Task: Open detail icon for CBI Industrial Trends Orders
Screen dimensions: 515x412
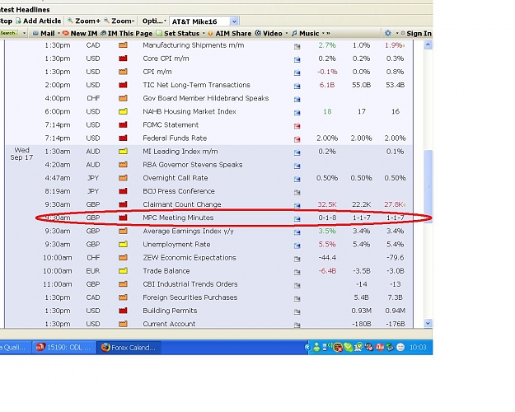Action: pos(297,285)
